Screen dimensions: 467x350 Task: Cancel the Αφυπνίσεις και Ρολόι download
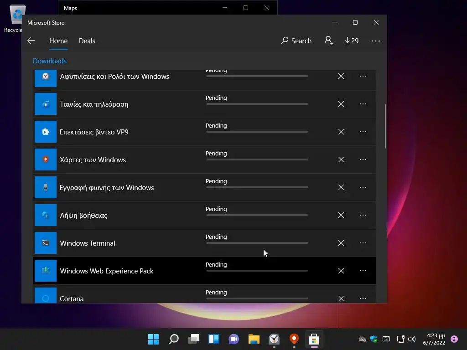(x=341, y=76)
